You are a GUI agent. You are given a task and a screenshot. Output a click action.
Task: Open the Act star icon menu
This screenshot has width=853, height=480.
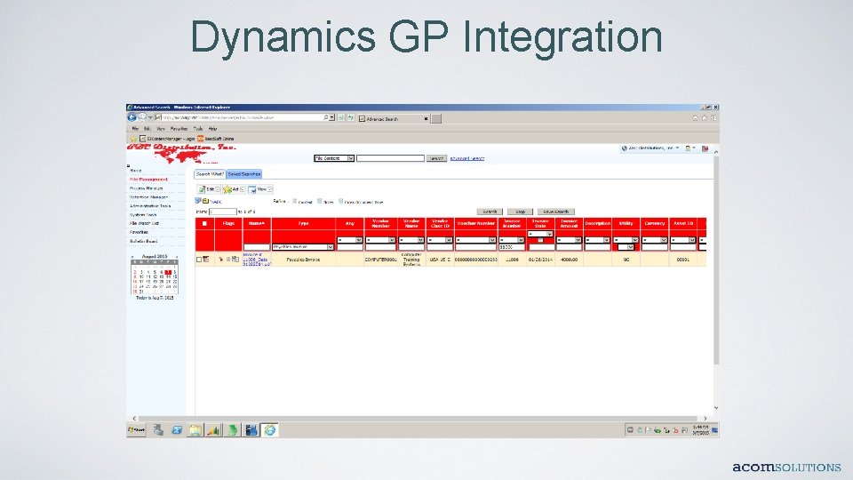(x=227, y=189)
